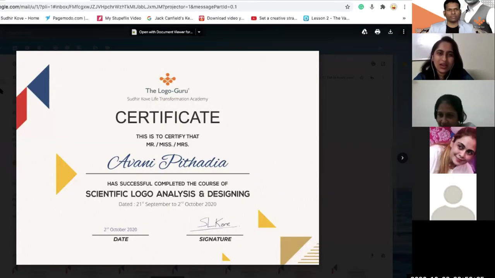
Task: Bookmark this page with the star icon
Action: (x=348, y=7)
